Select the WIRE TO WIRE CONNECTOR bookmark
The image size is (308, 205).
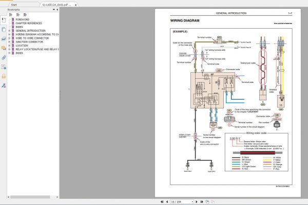(x=32, y=38)
